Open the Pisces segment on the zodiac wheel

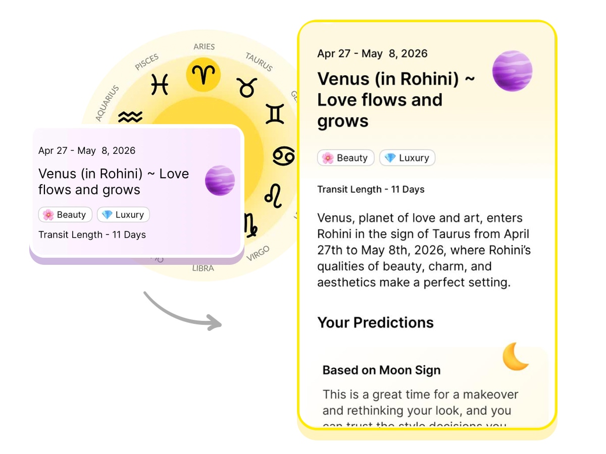tap(160, 85)
